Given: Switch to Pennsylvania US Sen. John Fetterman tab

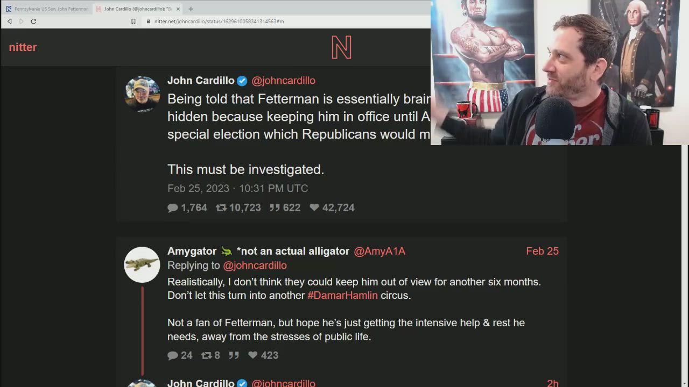Looking at the screenshot, I should pos(47,9).
